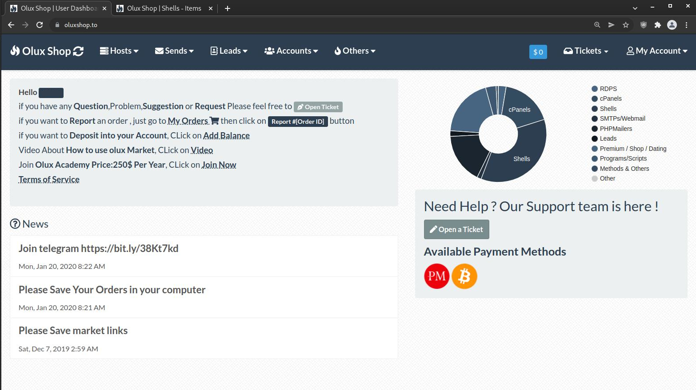696x390 pixels.
Task: Open the uBlock shield extension icon
Action: pos(643,25)
